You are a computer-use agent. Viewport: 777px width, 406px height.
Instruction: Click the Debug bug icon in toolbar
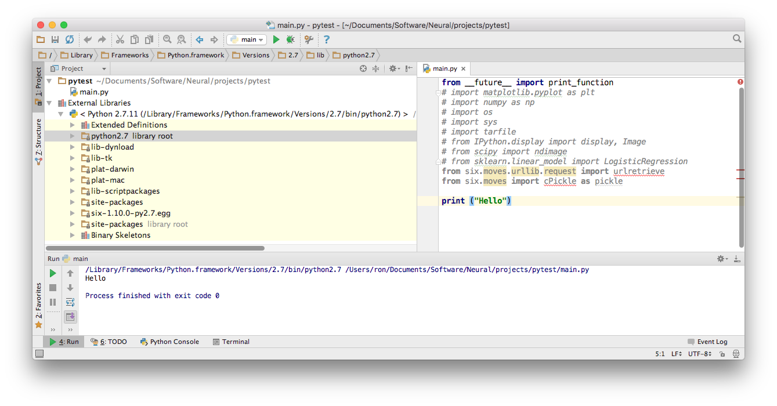290,39
